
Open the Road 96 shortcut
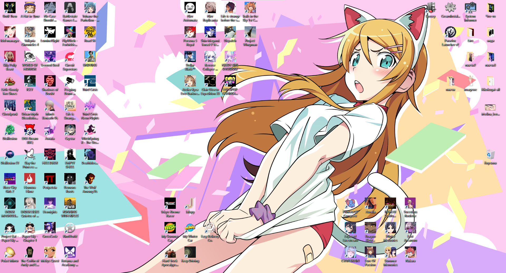tap(90, 34)
